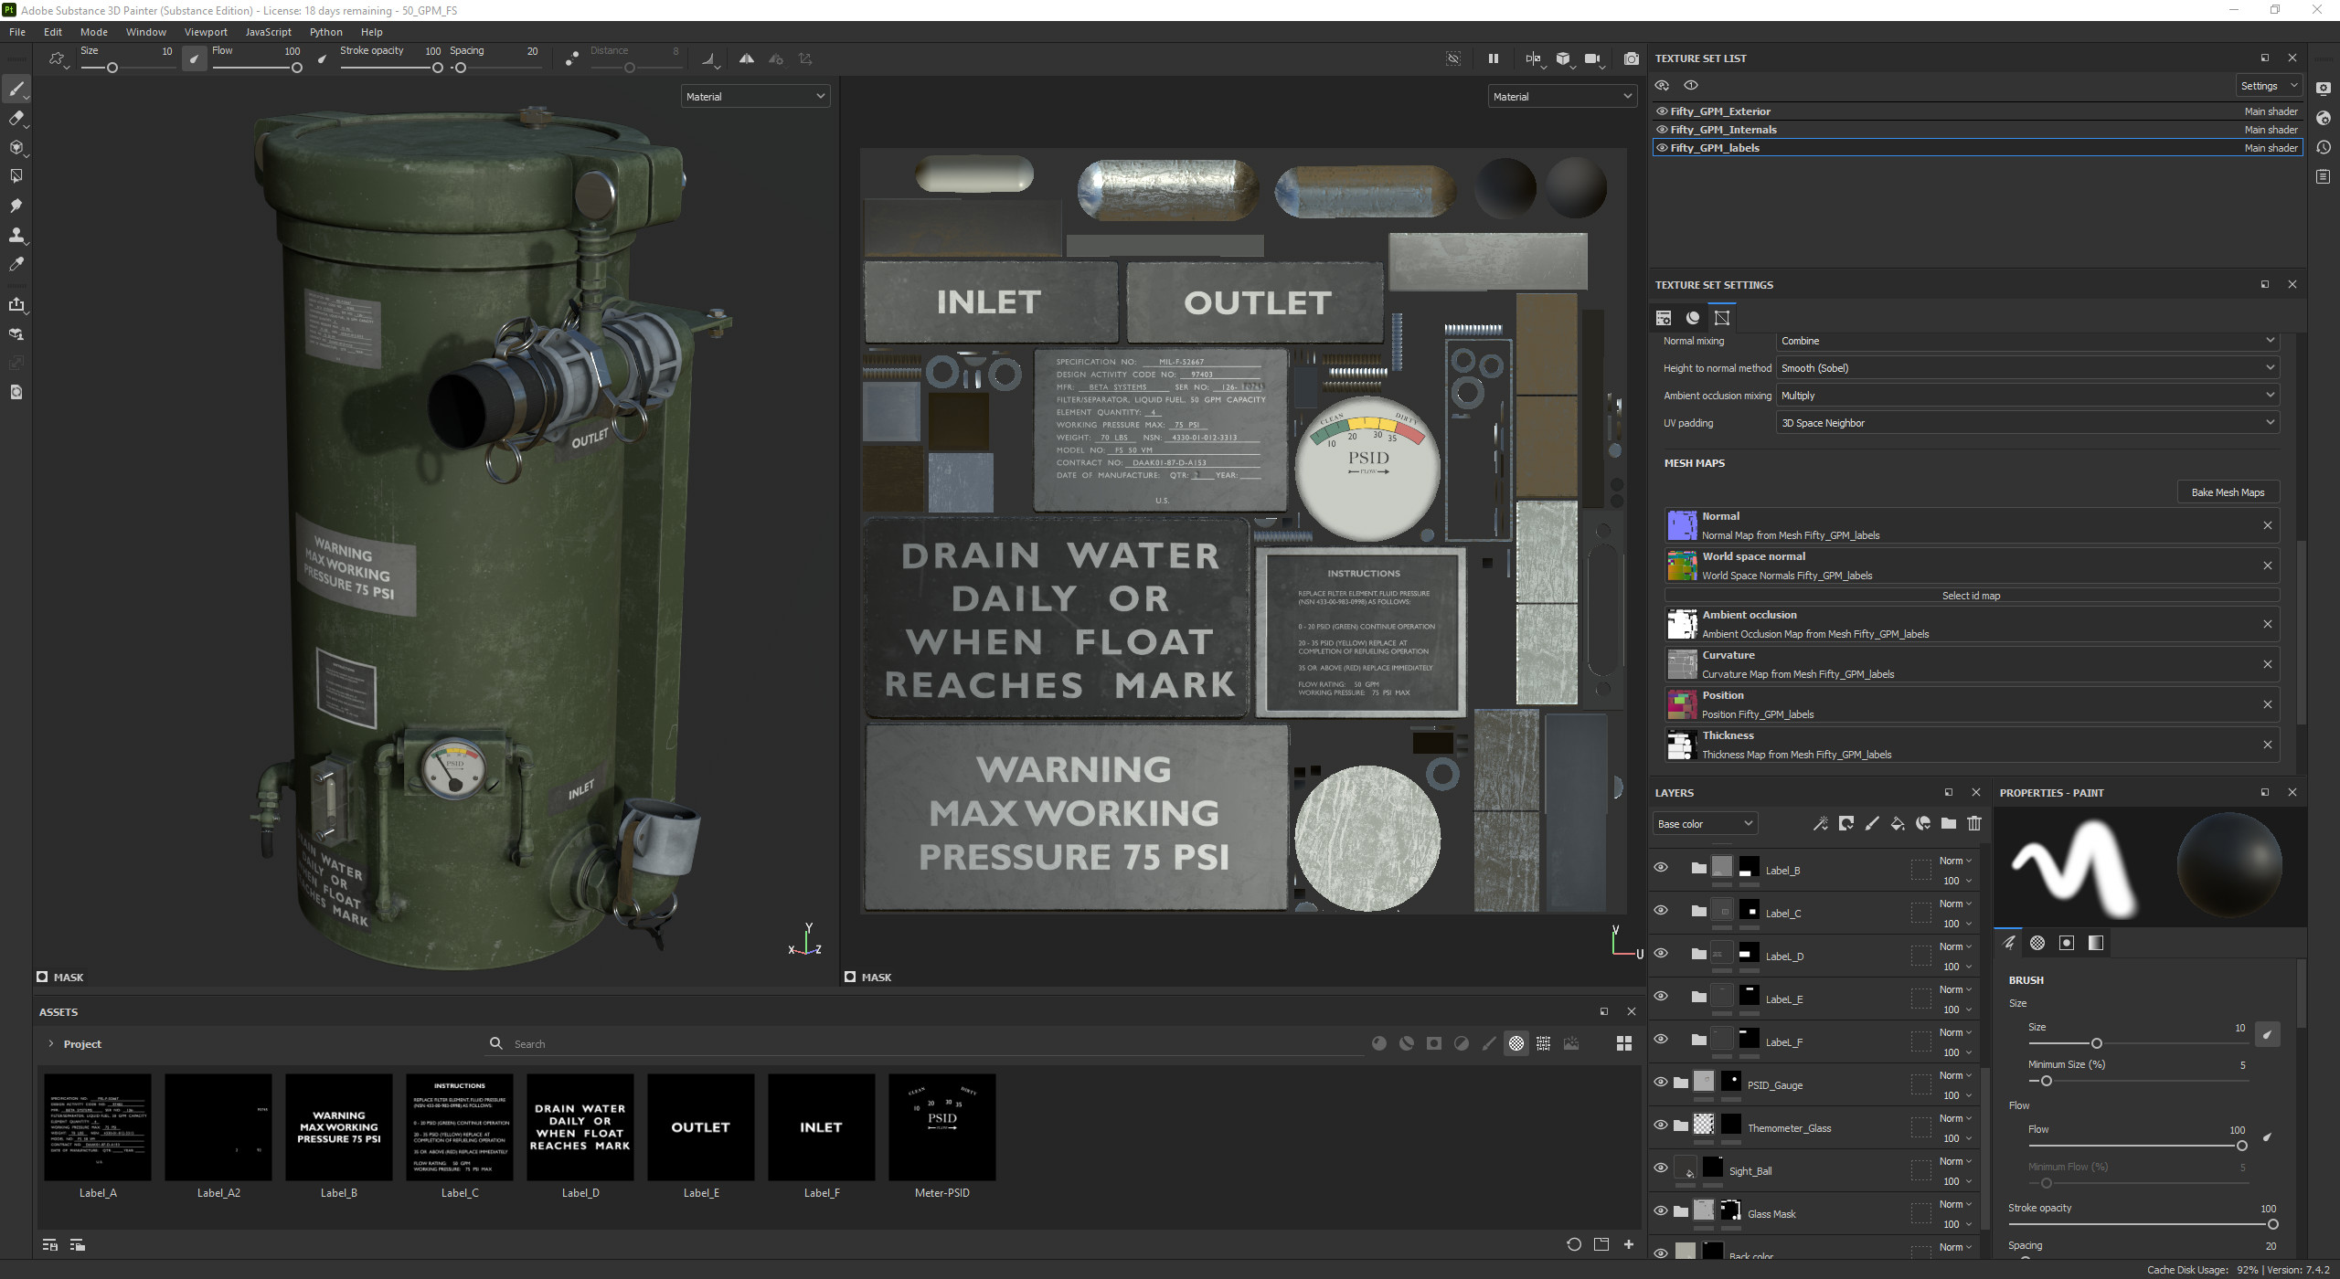Select the Smudge tool
2340x1279 pixels.
(16, 206)
